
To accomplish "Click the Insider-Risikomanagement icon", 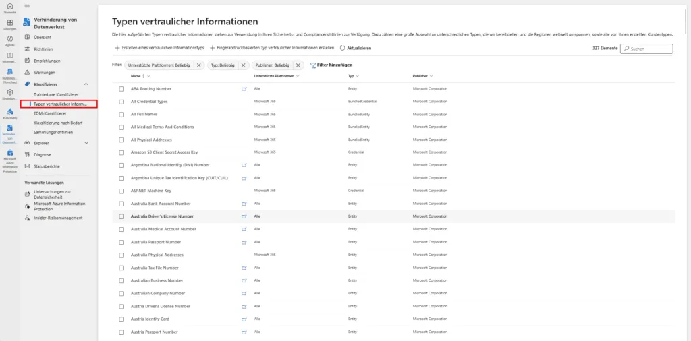I will pyautogui.click(x=27, y=218).
